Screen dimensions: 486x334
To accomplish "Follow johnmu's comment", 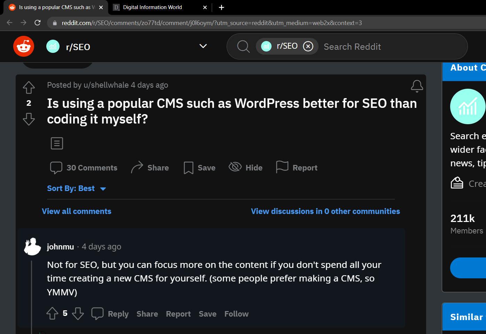I will pos(236,314).
